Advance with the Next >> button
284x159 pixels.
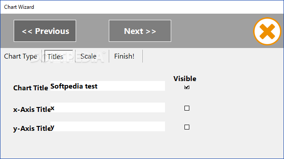click(x=140, y=31)
